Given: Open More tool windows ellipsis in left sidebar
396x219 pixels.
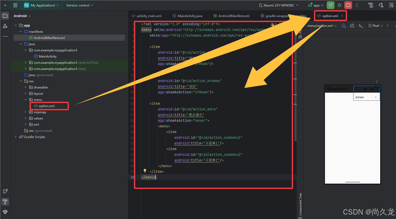Looking at the screenshot, I should click(5, 36).
